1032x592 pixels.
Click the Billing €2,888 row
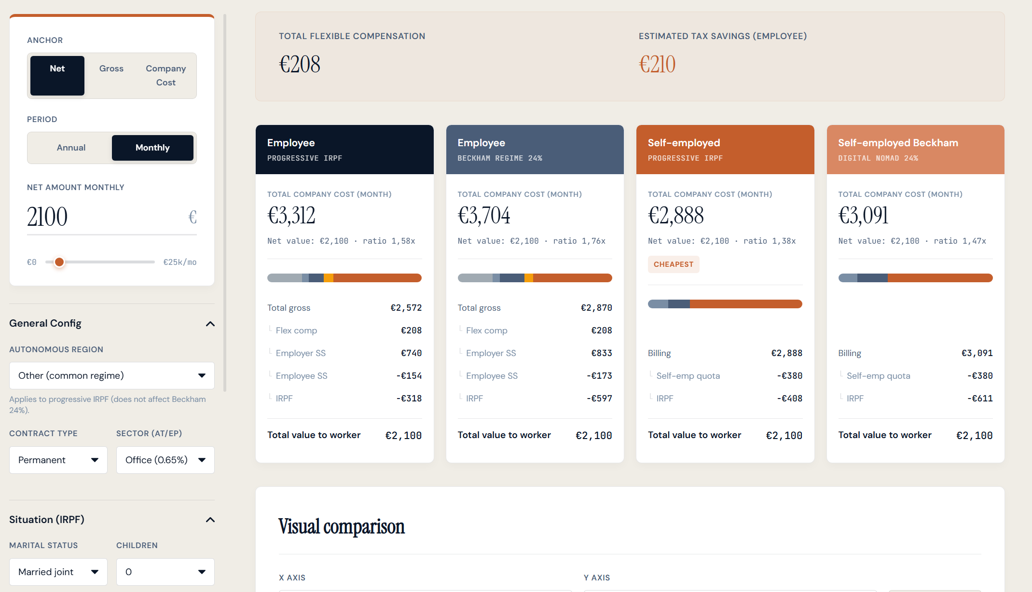tap(725, 353)
